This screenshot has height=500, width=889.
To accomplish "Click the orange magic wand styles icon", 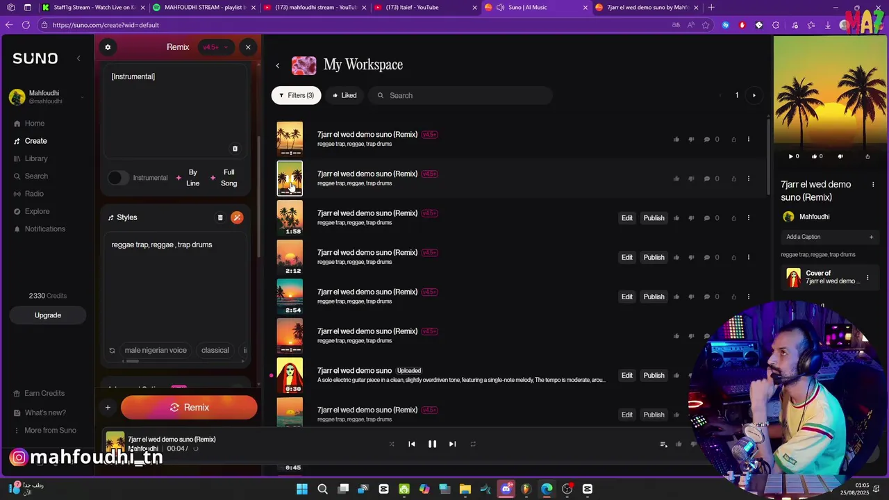I will [x=237, y=217].
